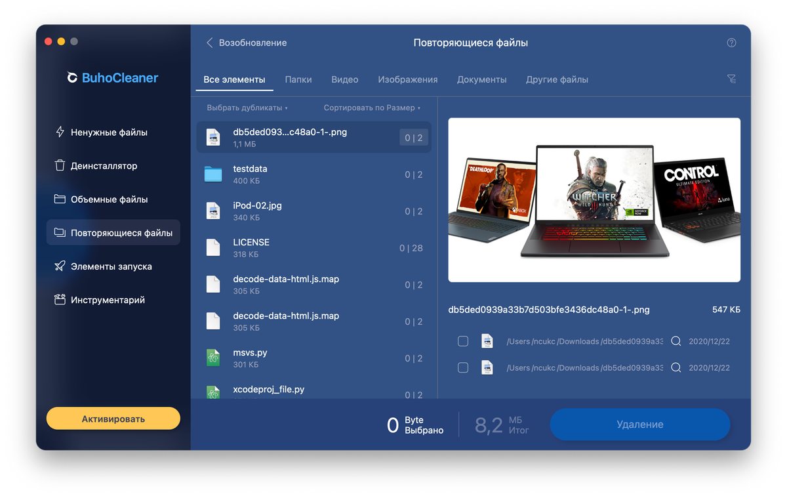Click the folder icon for Объемные файлы
Image resolution: width=787 pixels, height=498 pixels.
60,199
